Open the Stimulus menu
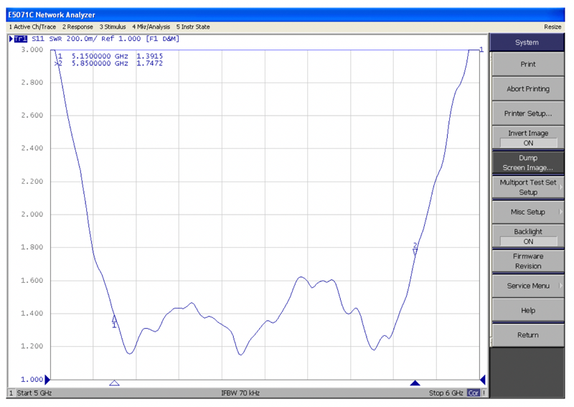 pos(113,27)
